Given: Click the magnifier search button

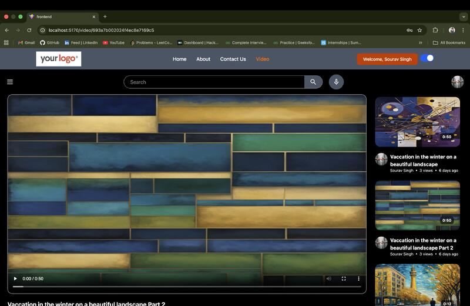Looking at the screenshot, I should coord(313,82).
